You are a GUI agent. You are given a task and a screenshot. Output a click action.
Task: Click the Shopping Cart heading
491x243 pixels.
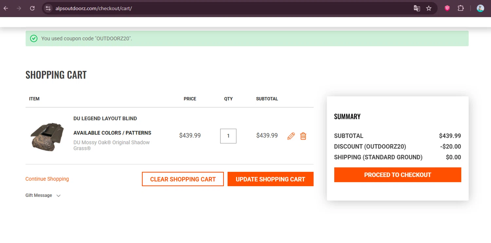[56, 75]
